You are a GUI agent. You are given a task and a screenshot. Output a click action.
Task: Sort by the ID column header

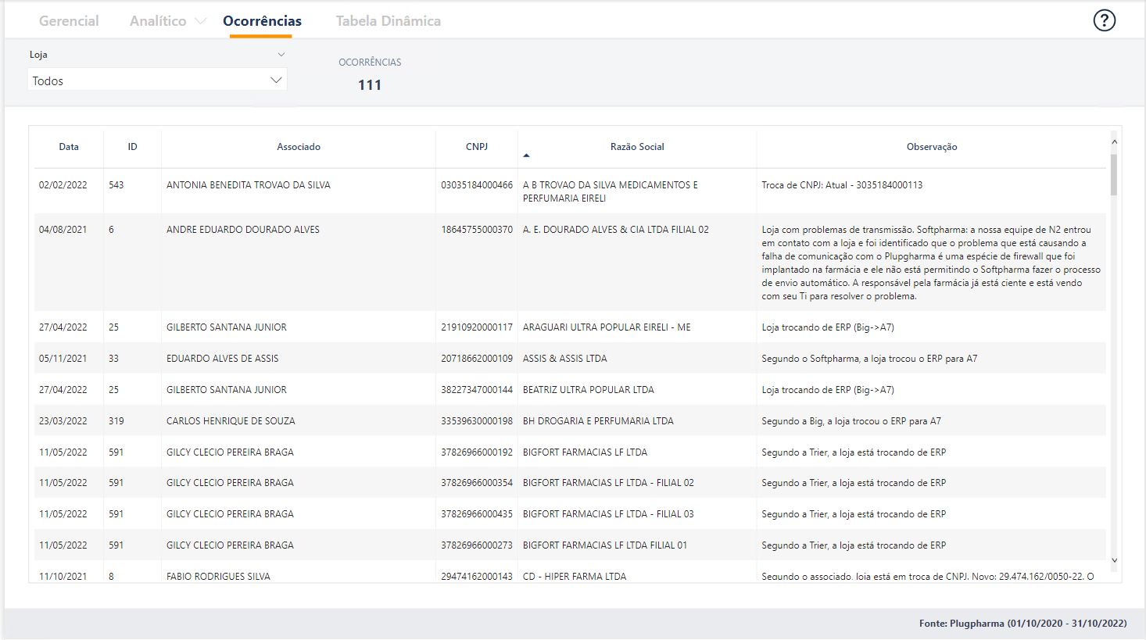point(132,147)
